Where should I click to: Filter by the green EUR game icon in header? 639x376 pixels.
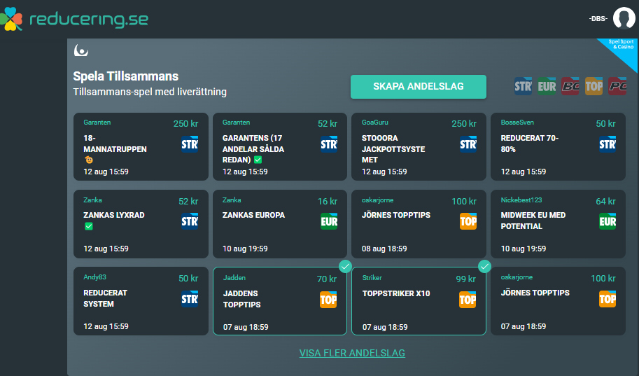547,86
